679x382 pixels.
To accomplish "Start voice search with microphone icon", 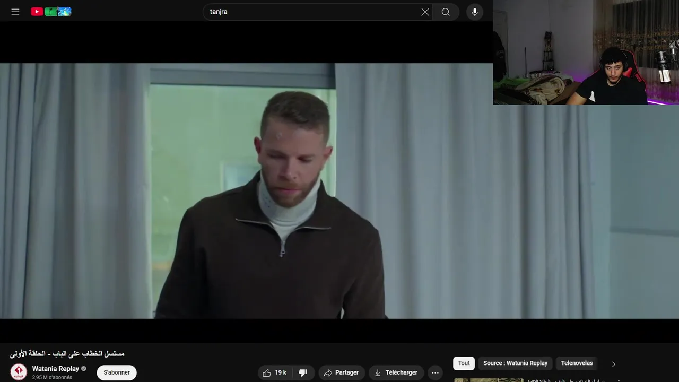I will pos(475,12).
